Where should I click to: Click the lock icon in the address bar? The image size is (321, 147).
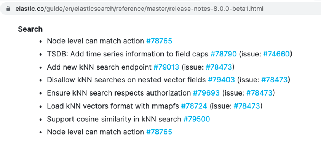pyautogui.click(x=8, y=9)
